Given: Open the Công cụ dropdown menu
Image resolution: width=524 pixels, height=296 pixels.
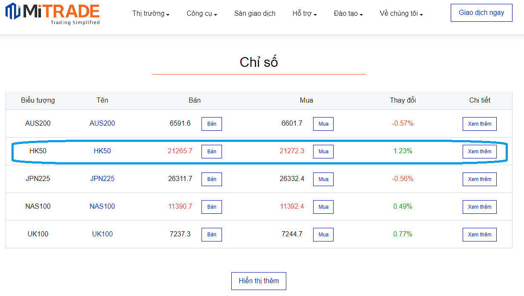Looking at the screenshot, I should [202, 14].
